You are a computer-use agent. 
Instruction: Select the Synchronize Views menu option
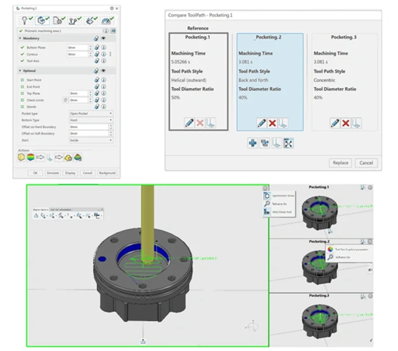[x=283, y=195]
